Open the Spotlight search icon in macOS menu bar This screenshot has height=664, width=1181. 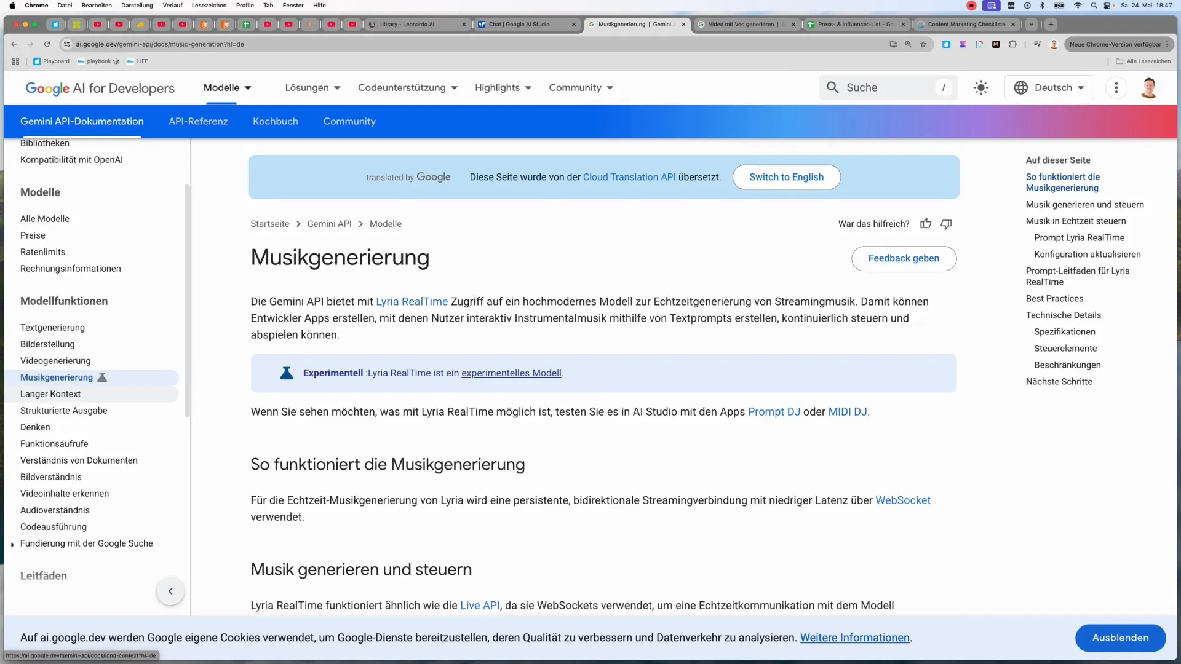pyautogui.click(x=1094, y=6)
